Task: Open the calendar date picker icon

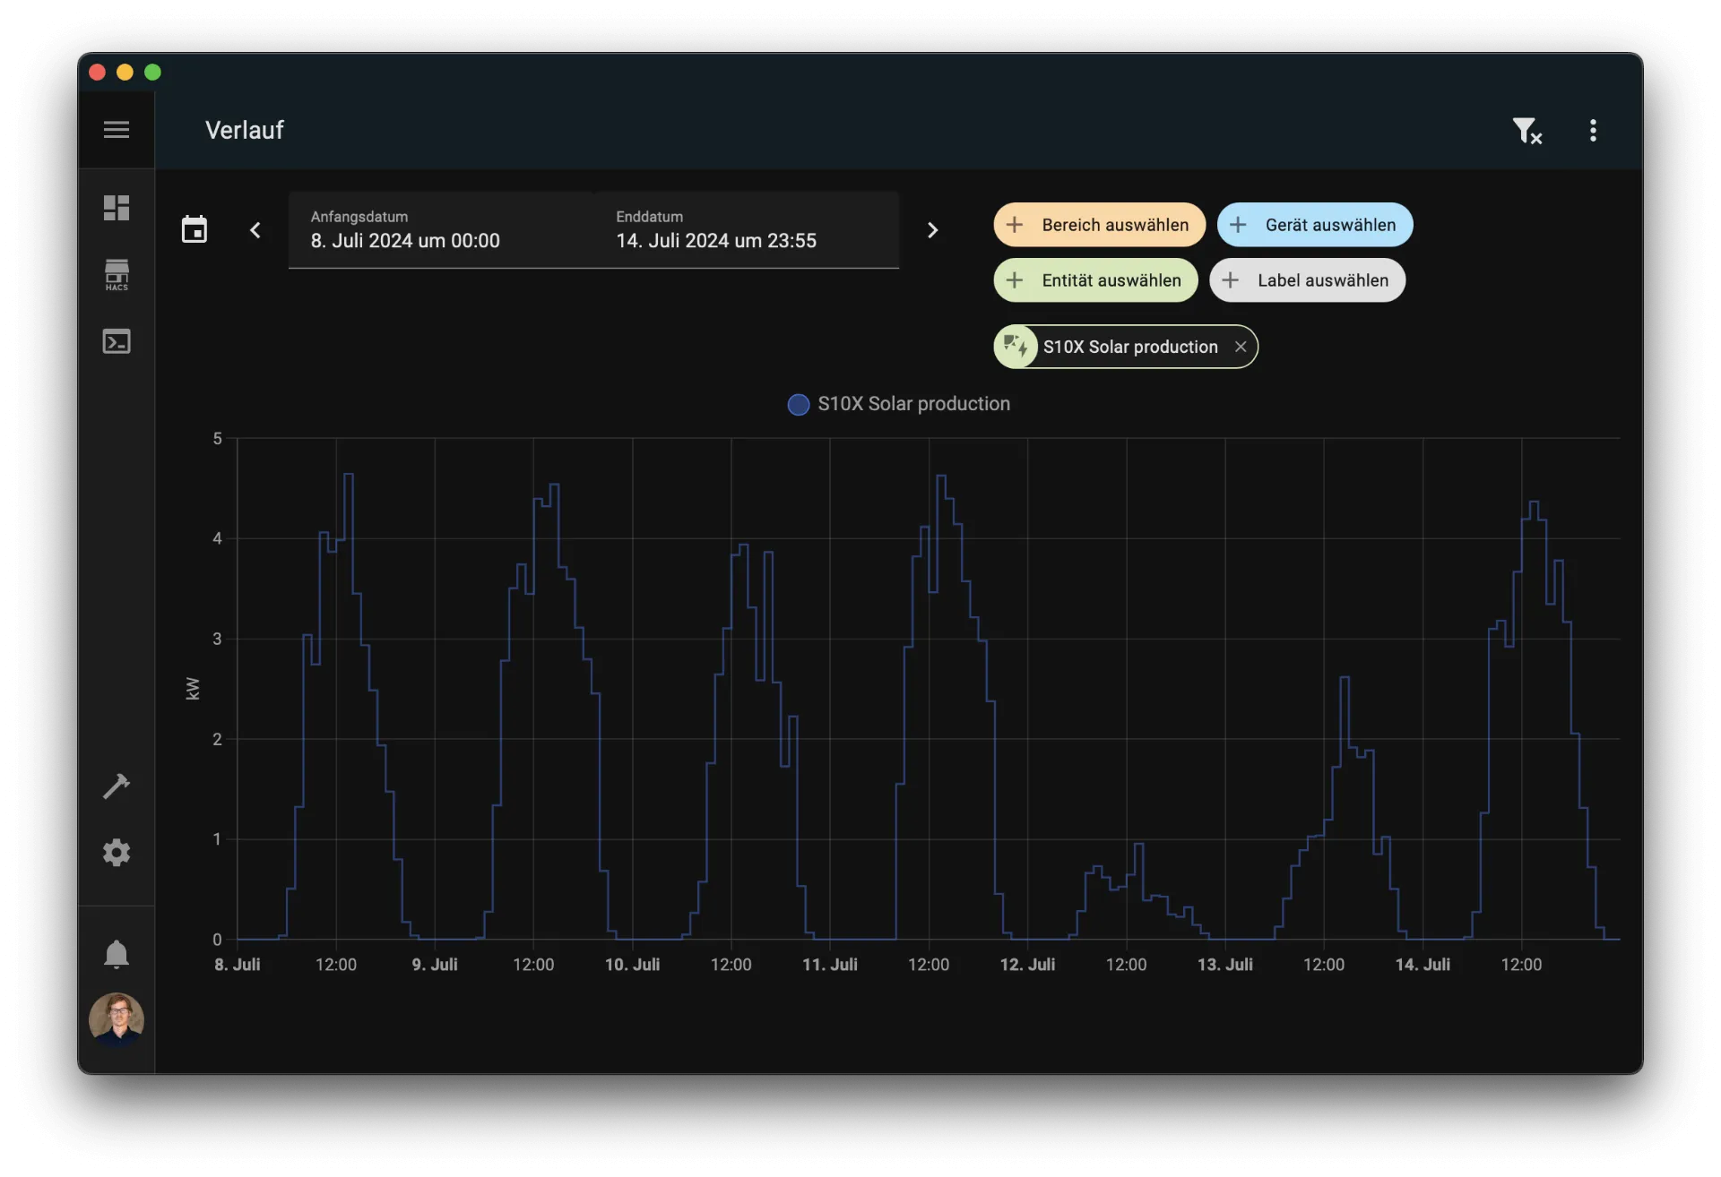Action: tap(195, 230)
